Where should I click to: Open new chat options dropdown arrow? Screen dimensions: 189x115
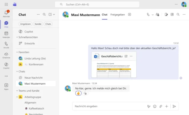click(x=54, y=14)
